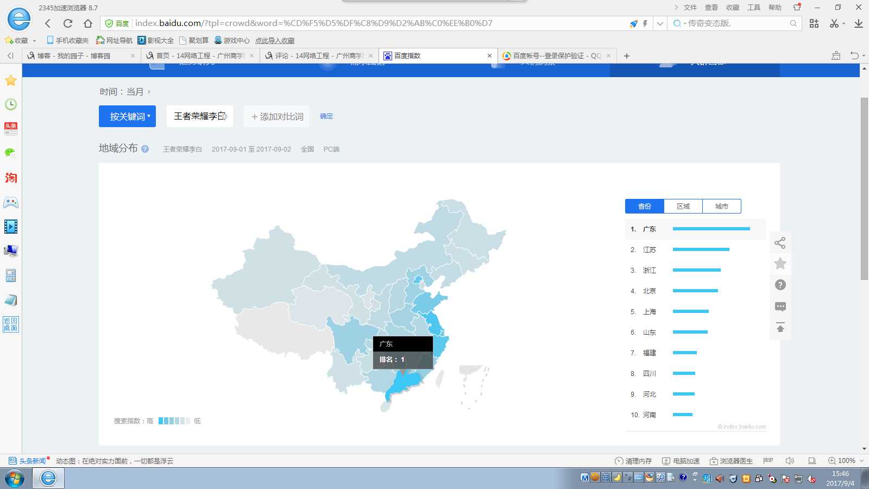Screen dimensions: 869x489
Task: Click the help icon next to 地域分布
Action: (x=145, y=149)
